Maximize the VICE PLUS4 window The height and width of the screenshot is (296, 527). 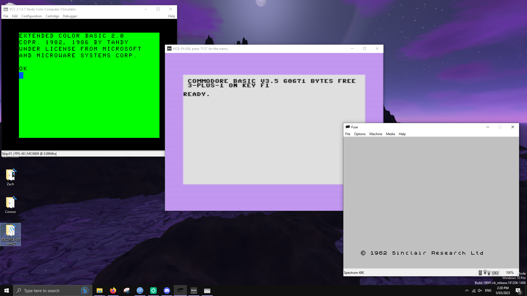[x=365, y=49]
